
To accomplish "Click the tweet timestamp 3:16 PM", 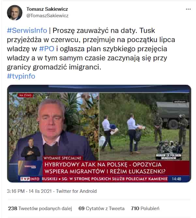I will 16,191.
